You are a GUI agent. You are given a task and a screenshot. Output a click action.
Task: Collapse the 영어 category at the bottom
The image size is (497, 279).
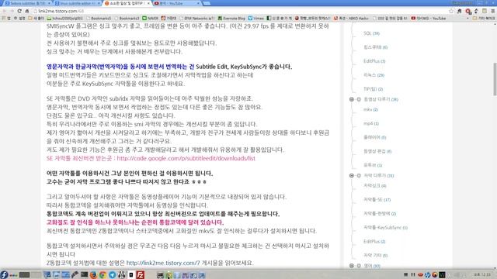[x=352, y=266]
